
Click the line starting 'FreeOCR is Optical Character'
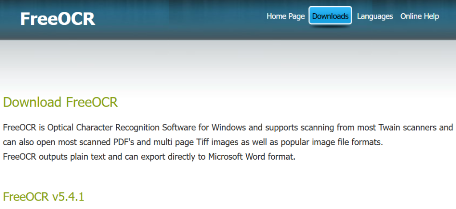pyautogui.click(x=228, y=127)
